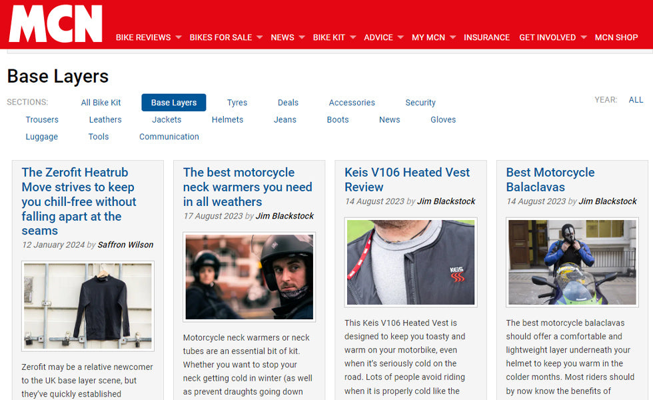This screenshot has width=653, height=400.
Task: Open the Bike Kit menu
Action: (334, 37)
